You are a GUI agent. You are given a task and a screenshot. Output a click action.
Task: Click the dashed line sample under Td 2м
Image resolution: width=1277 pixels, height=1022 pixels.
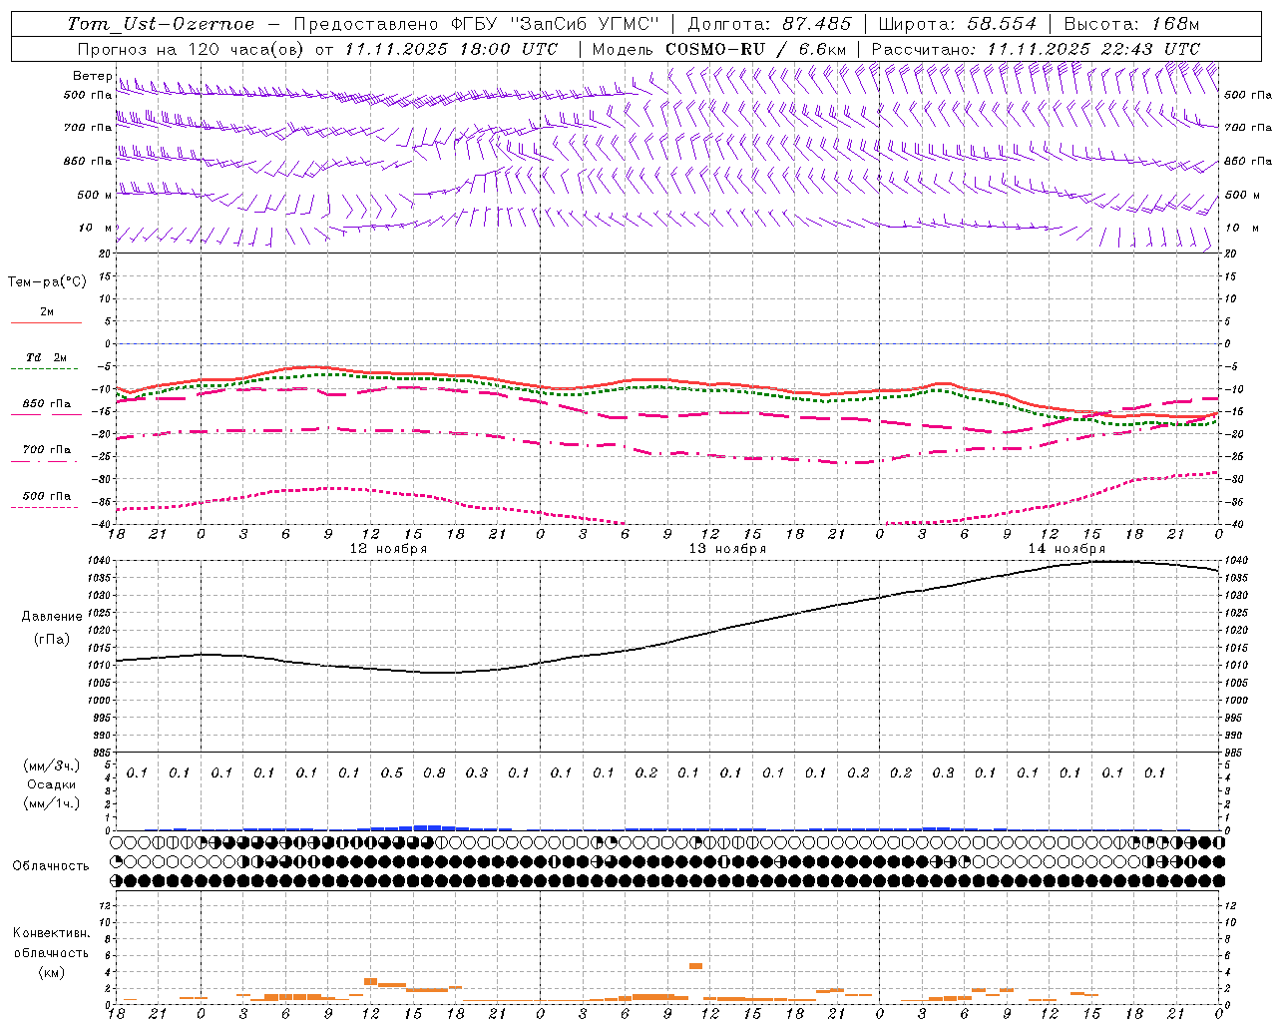(46, 368)
